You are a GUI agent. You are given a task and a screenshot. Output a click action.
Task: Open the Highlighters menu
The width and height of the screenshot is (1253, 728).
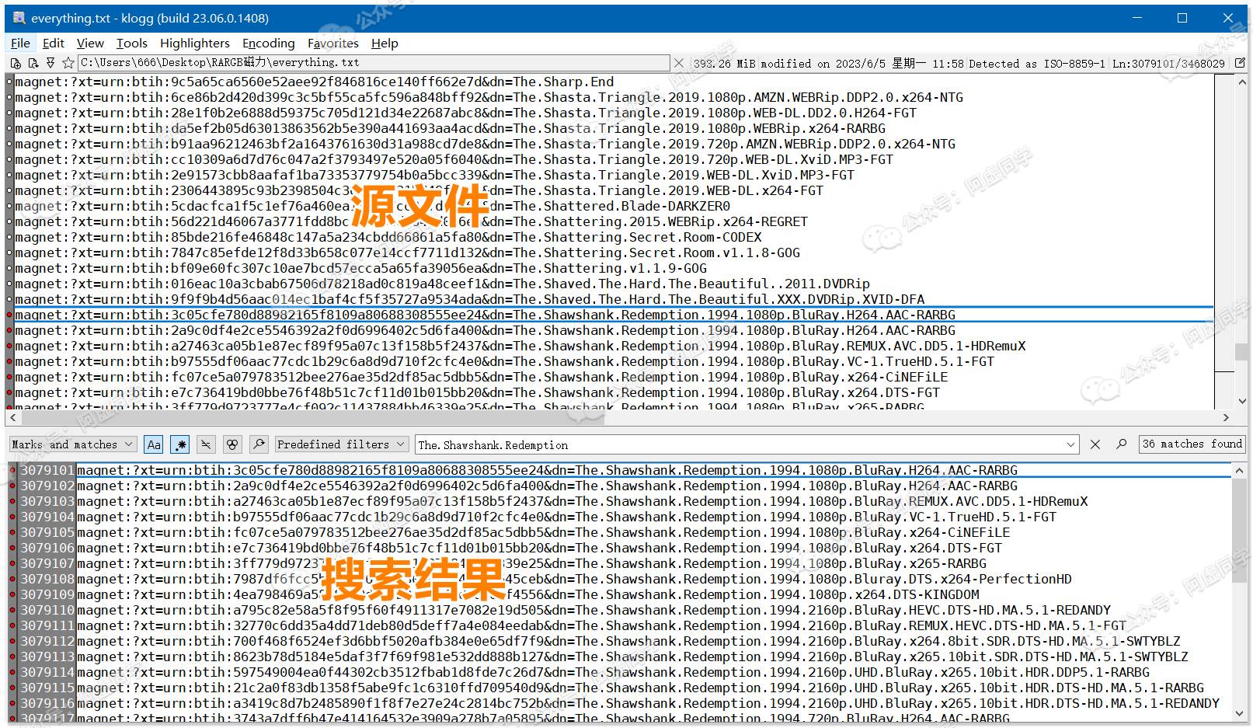194,43
